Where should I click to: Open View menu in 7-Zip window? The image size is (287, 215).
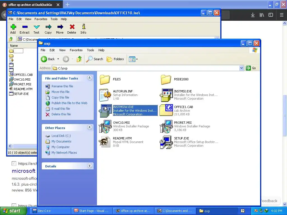click(28, 19)
